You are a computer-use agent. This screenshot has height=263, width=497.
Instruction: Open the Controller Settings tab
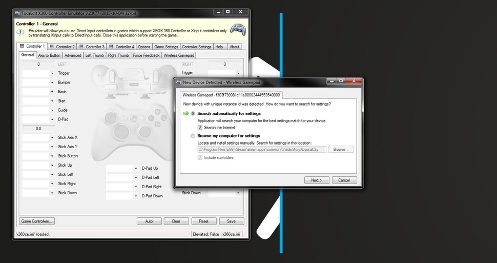coord(197,47)
